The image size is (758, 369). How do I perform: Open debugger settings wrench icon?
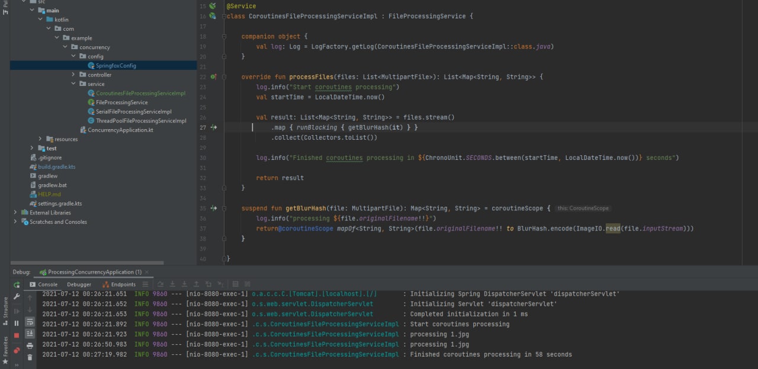[x=17, y=297]
